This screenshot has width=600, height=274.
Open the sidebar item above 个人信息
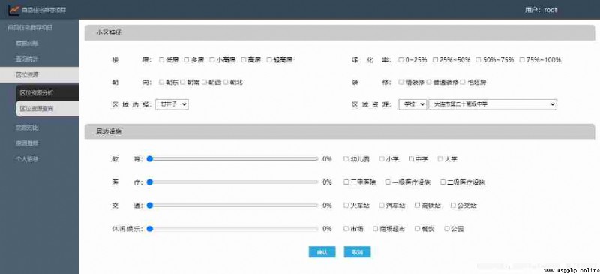pos(40,143)
